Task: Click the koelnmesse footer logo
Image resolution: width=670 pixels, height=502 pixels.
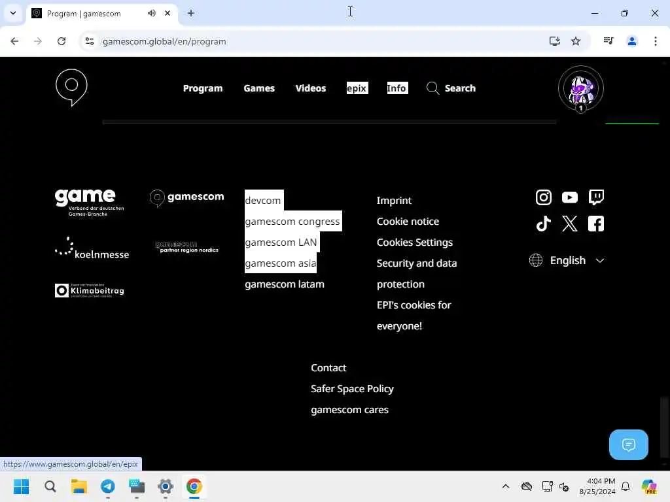Action: point(92,248)
